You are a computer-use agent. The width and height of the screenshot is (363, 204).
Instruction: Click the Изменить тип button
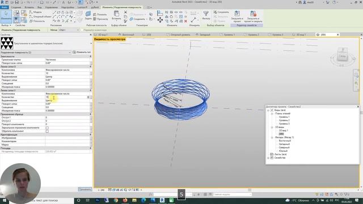[x=82, y=52]
